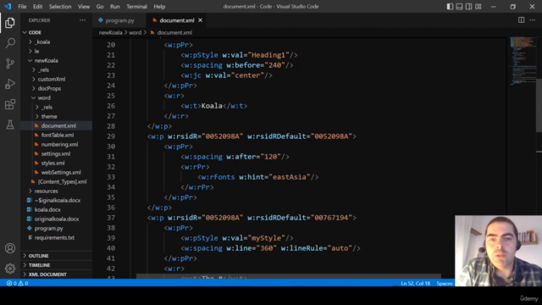This screenshot has width=542, height=305.
Task: Open styles.xml in the explorer
Action: coord(53,164)
